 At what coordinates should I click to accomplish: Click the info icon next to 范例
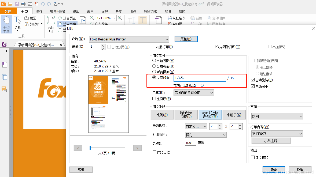(x=202, y=85)
